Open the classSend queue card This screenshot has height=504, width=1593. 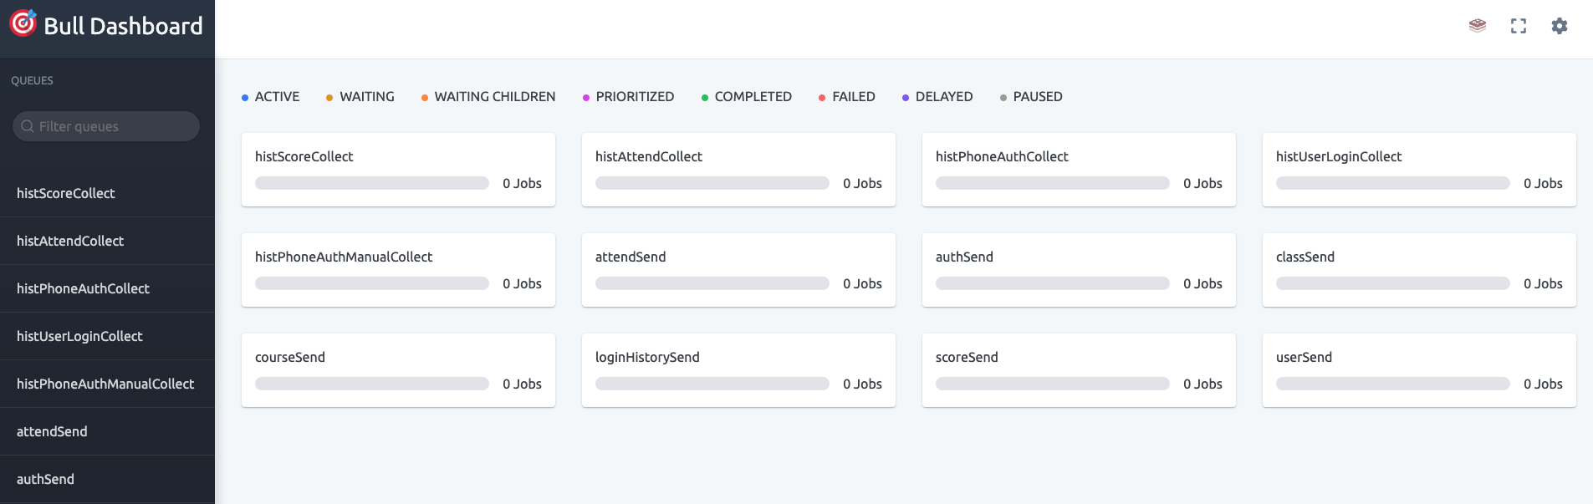[x=1305, y=257]
